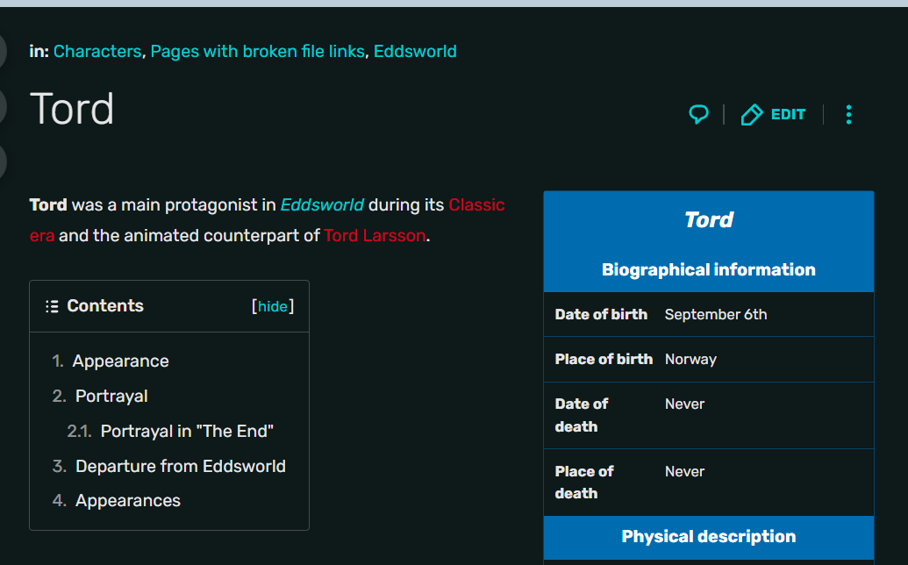Image resolution: width=908 pixels, height=565 pixels.
Task: Collapse the Physical description infobox header
Action: [x=709, y=537]
